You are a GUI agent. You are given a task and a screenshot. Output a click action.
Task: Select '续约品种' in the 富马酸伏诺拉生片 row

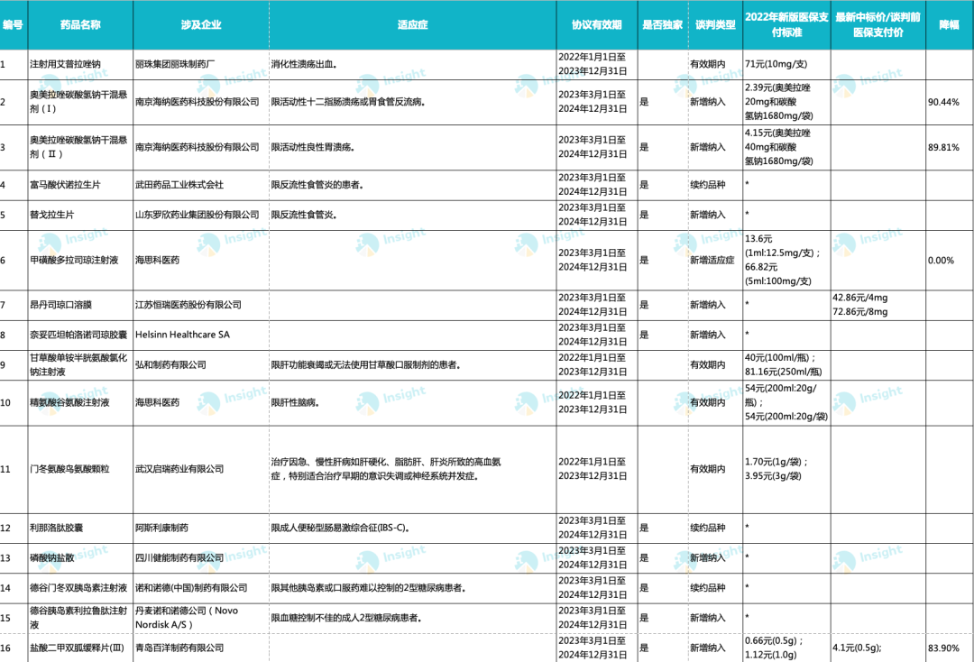click(x=708, y=185)
